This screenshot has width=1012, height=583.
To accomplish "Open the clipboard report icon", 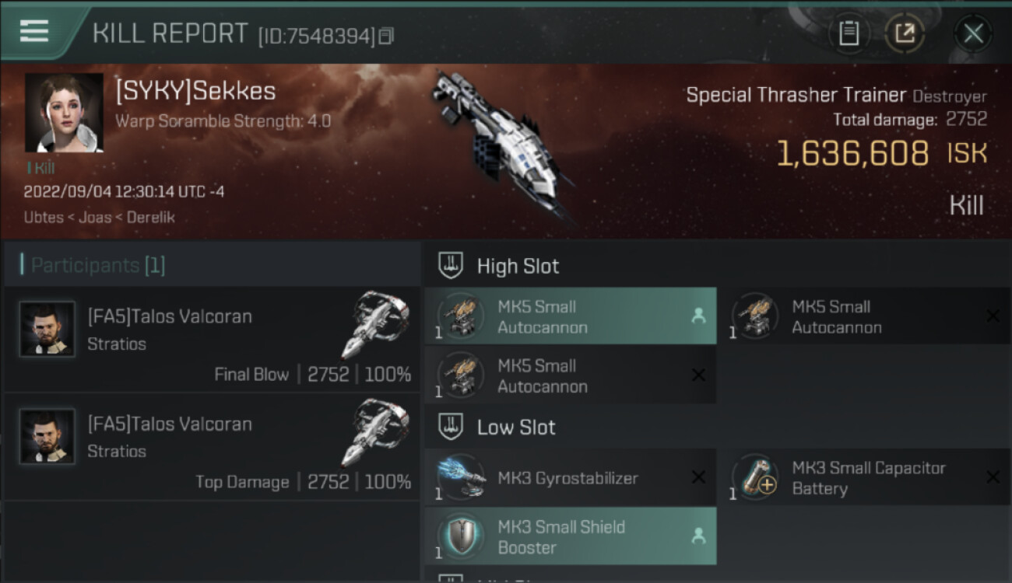I will tap(849, 33).
